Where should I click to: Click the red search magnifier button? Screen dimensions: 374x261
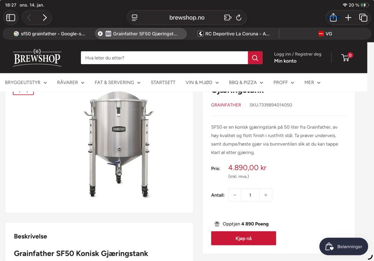coord(255,58)
